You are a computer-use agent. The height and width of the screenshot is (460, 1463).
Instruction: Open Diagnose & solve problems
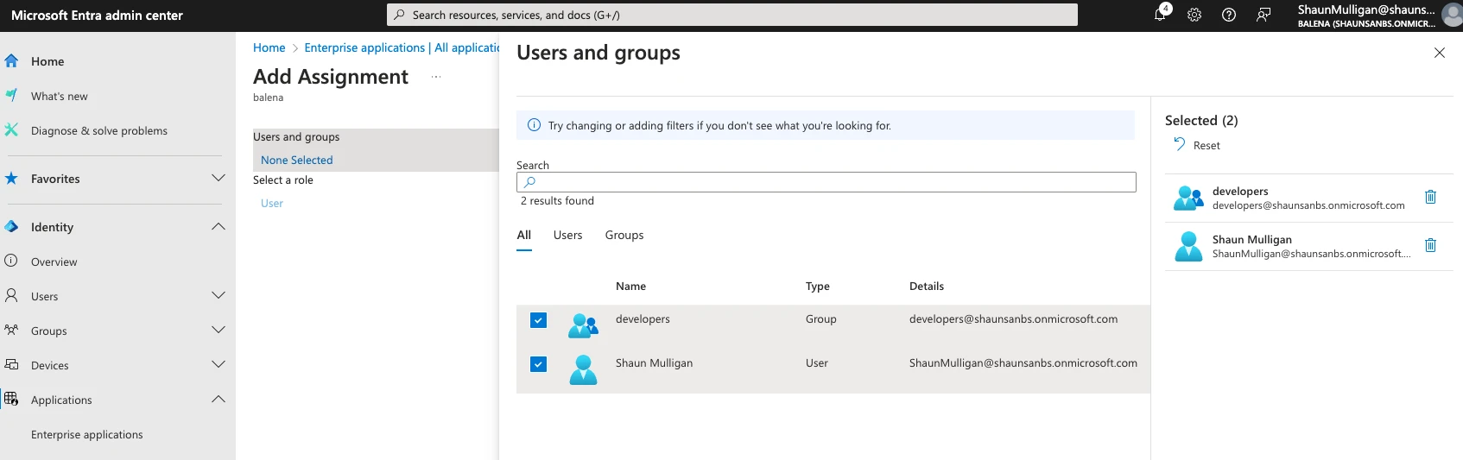98,130
